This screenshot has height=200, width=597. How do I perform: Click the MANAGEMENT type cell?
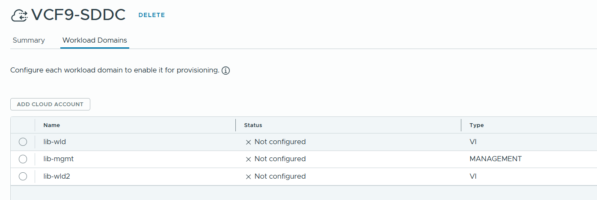pos(496,159)
